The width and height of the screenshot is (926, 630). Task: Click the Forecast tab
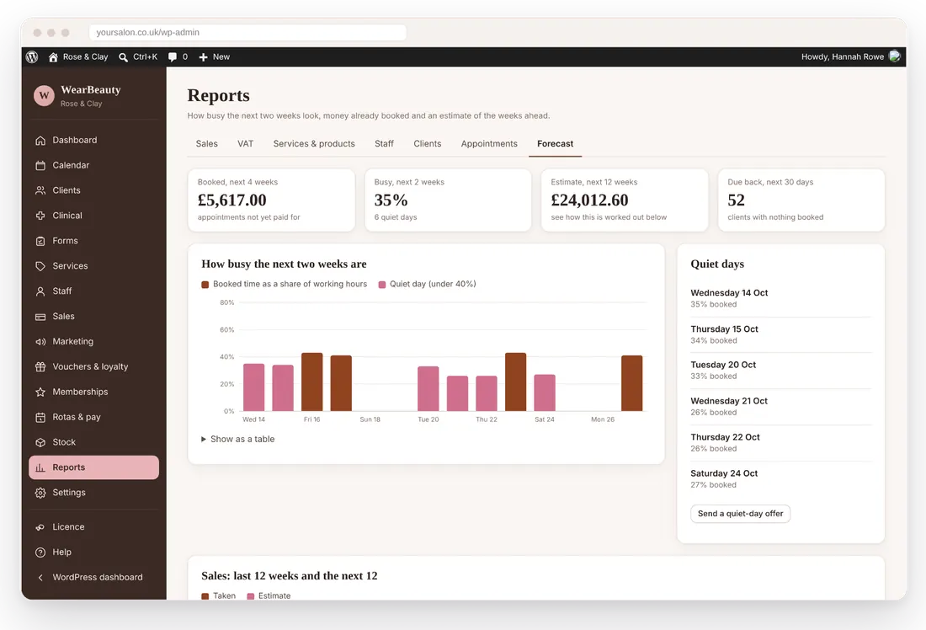pyautogui.click(x=555, y=144)
